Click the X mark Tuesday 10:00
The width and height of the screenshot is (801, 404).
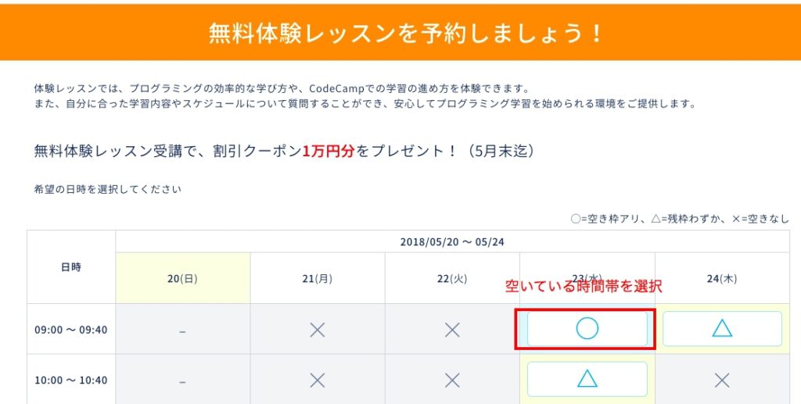[452, 381]
